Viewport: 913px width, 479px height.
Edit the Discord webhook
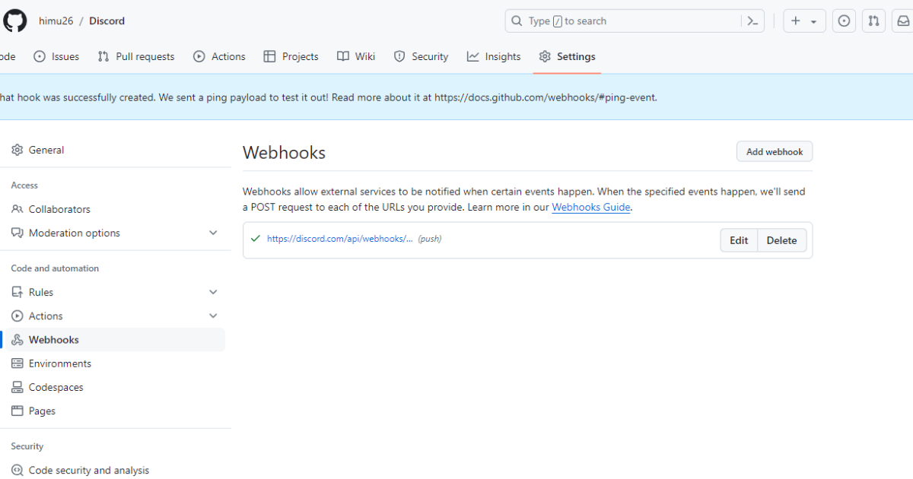point(739,240)
